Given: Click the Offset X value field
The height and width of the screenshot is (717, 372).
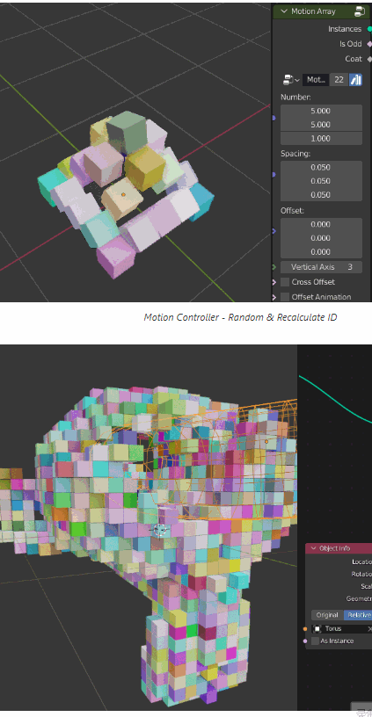Looking at the screenshot, I should click(321, 225).
